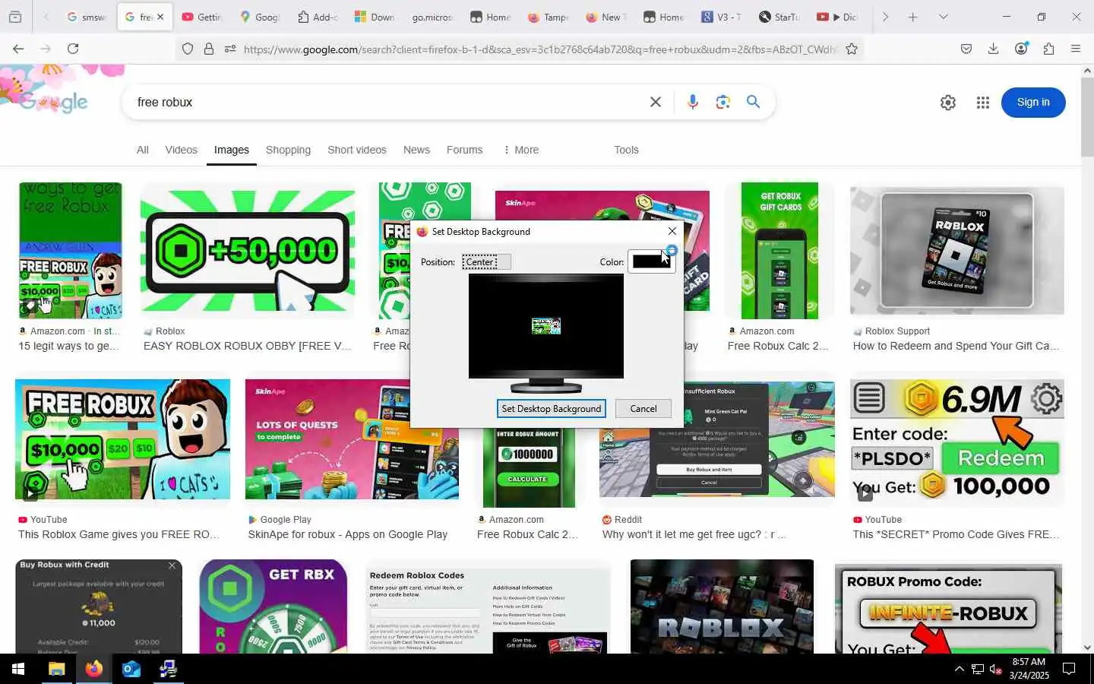This screenshot has height=684, width=1094.
Task: Open SkinApe for robux Google Play link
Action: (x=347, y=534)
